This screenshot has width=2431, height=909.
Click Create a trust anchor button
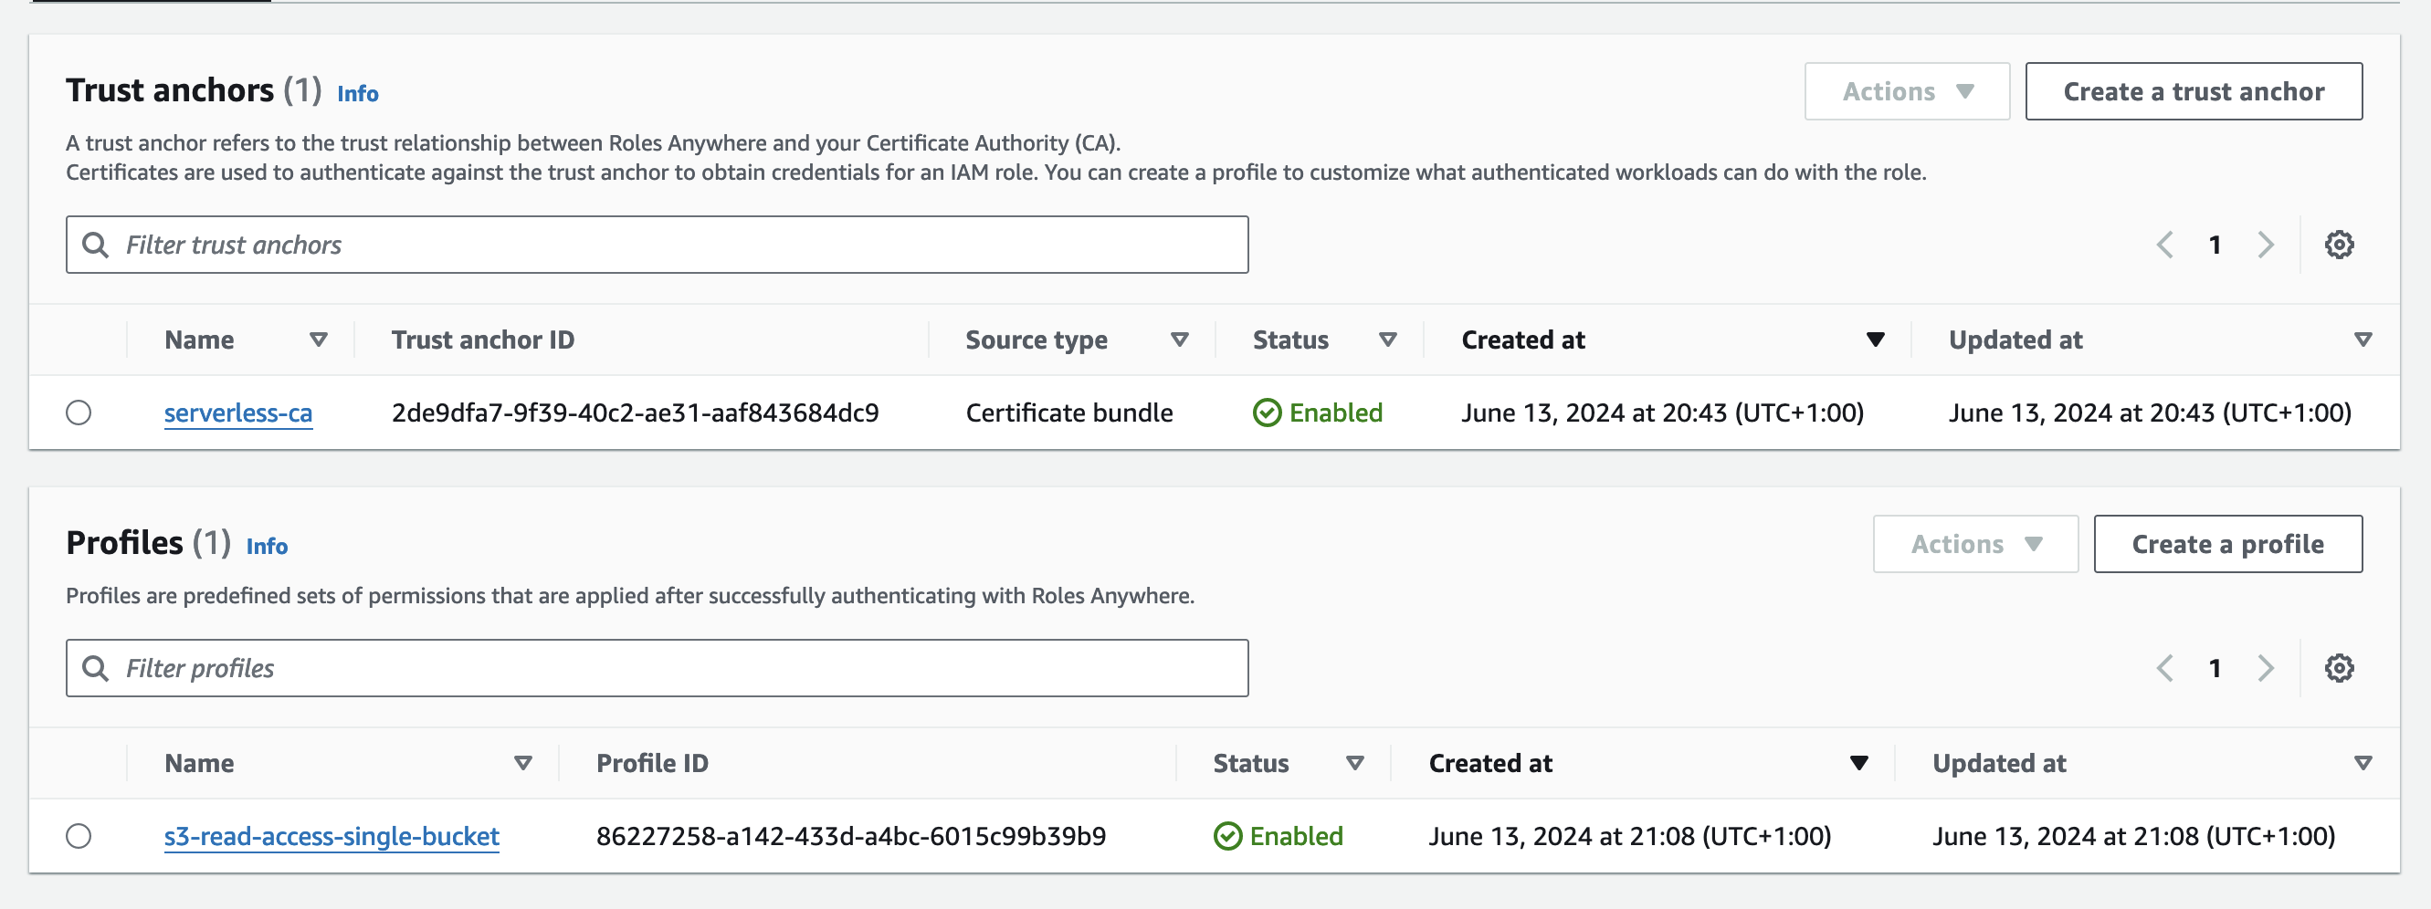click(2194, 91)
